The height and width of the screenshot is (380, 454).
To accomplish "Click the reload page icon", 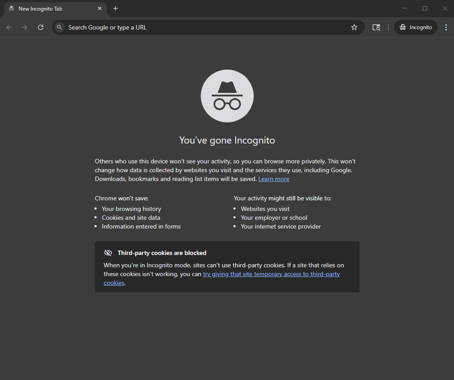I will coord(41,27).
